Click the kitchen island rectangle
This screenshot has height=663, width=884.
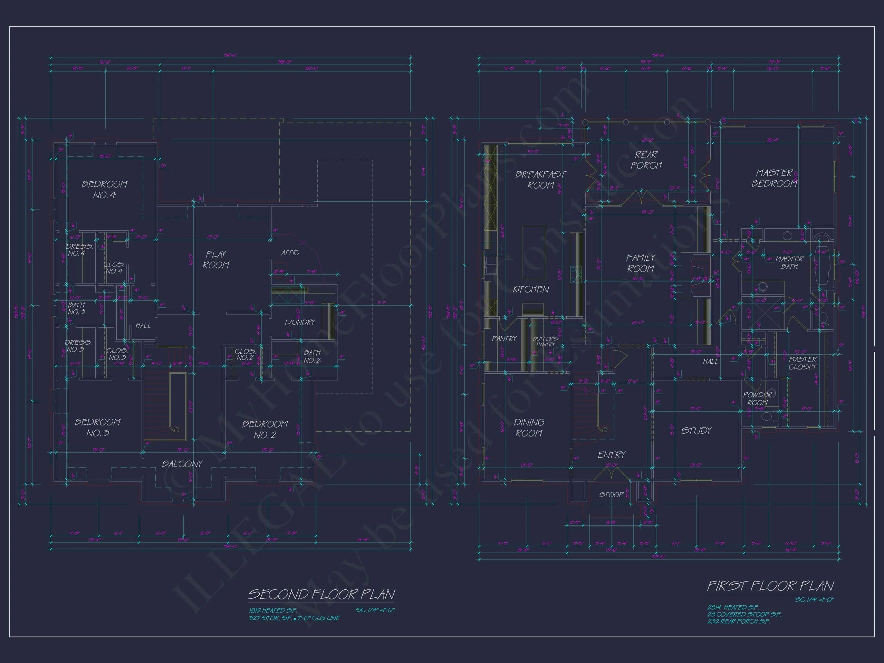click(x=534, y=252)
